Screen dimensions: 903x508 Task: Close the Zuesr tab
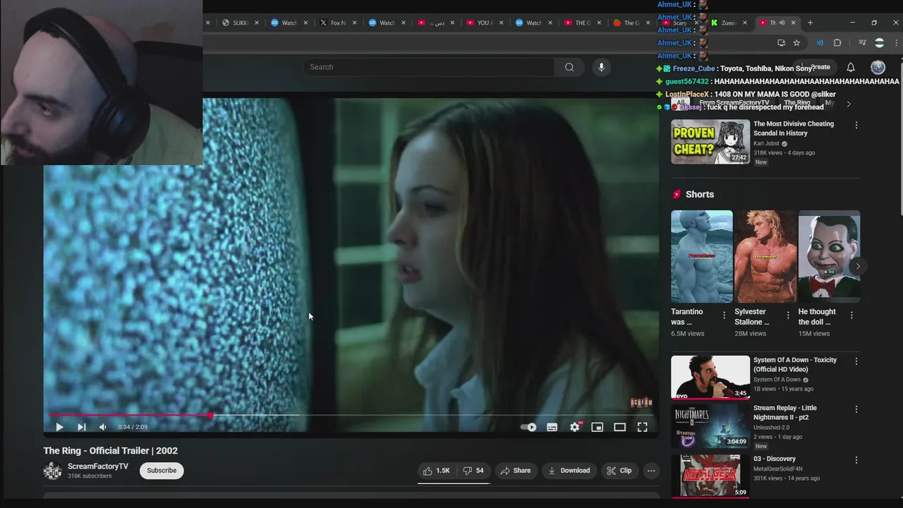click(x=744, y=23)
